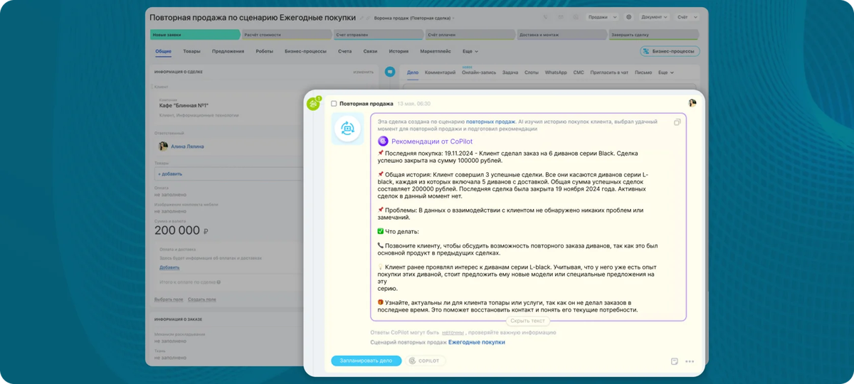Click the user avatar in card header

(692, 103)
